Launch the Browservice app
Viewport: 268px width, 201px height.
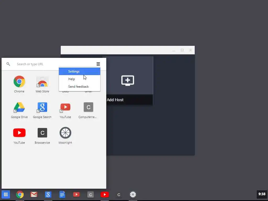(42, 133)
